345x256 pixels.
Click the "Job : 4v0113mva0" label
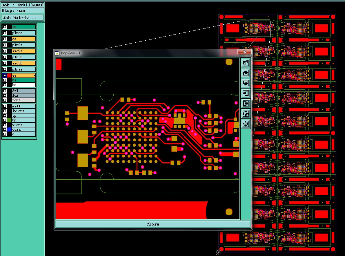(x=23, y=5)
